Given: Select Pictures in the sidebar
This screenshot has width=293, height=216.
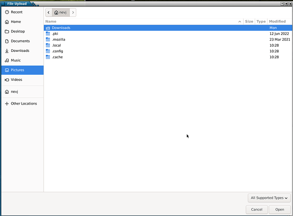Looking at the screenshot, I should click(23, 70).
